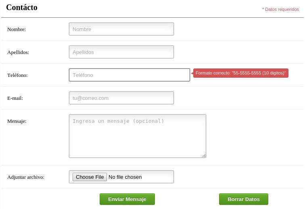The width and height of the screenshot is (305, 209).
Task: Click inside the Mensaje text area
Action: click(x=138, y=136)
